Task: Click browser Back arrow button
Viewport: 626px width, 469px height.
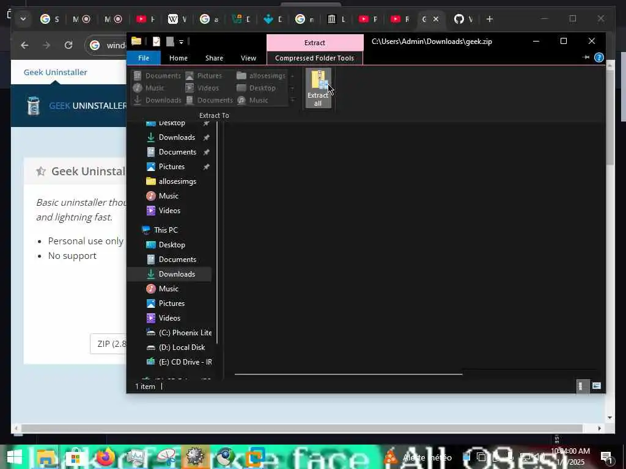Action: [24, 45]
